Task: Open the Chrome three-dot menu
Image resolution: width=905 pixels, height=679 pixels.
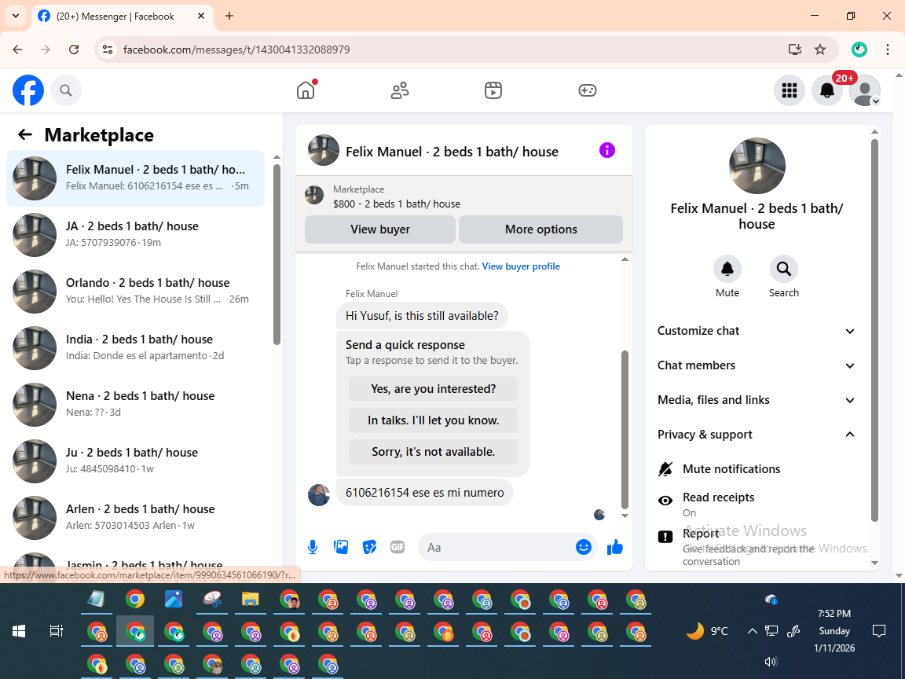Action: pyautogui.click(x=888, y=50)
